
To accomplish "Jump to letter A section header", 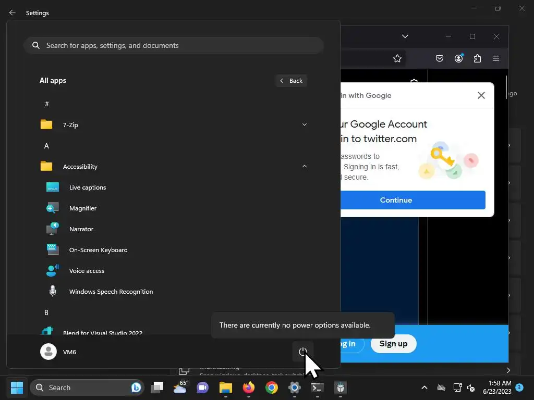I will click(46, 146).
